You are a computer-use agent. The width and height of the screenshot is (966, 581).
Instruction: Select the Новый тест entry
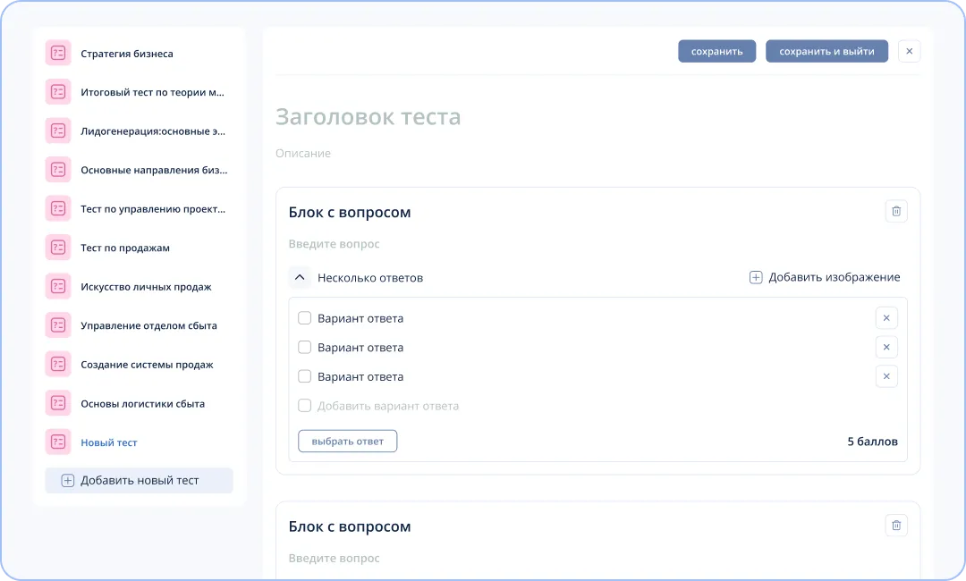pos(109,442)
